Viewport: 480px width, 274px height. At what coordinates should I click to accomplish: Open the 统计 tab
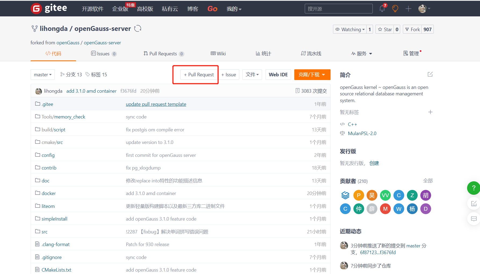point(263,54)
